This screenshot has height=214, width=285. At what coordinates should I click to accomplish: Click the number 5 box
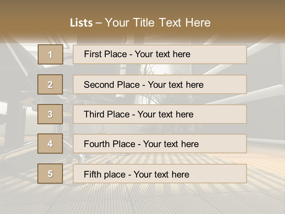[x=50, y=174]
